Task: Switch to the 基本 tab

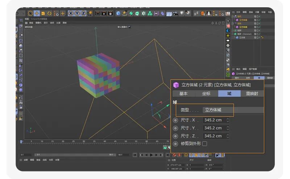Action: point(183,93)
